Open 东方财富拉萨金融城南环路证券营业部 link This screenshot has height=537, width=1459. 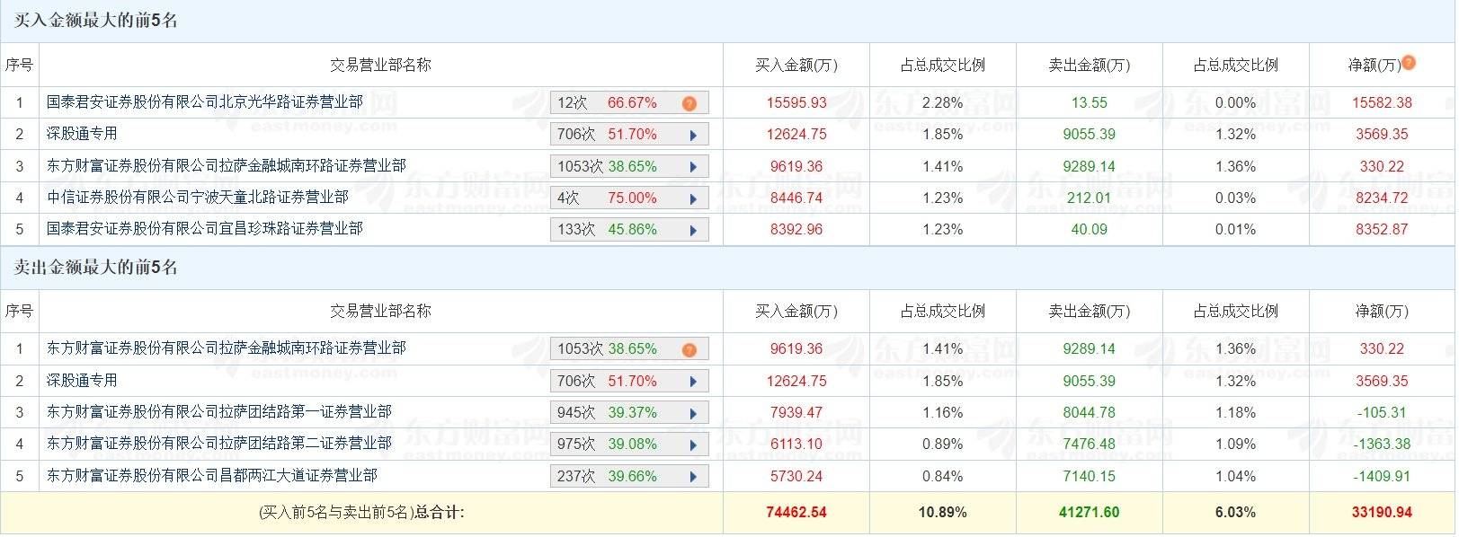[x=225, y=165]
